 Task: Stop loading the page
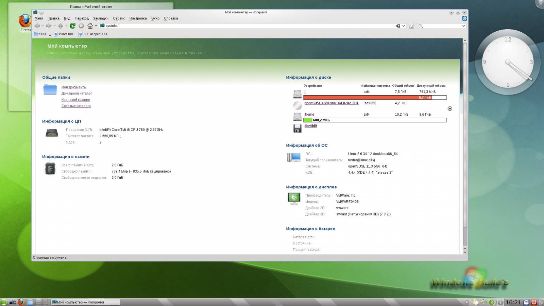(81, 26)
